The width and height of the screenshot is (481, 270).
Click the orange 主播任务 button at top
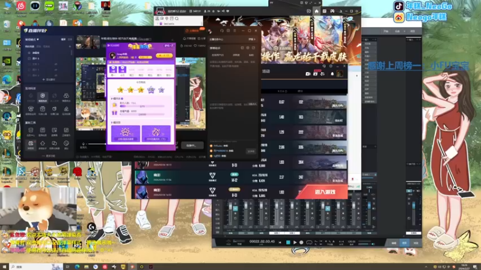pos(192,31)
